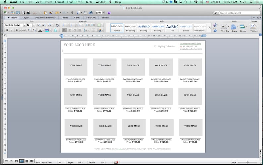263x165 pixels.
Task: Undo the last action
Action: click(57, 13)
